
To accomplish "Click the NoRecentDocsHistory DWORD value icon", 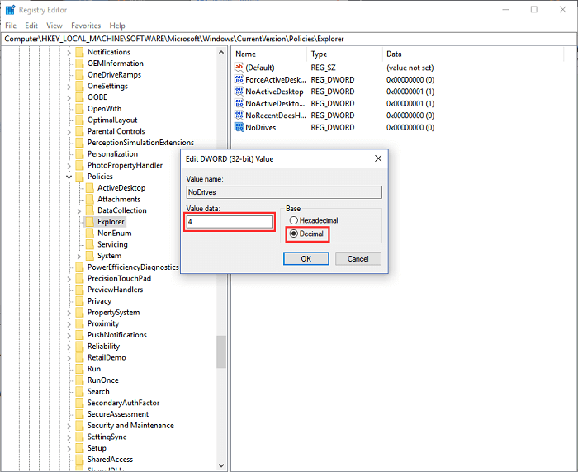I will (x=239, y=116).
